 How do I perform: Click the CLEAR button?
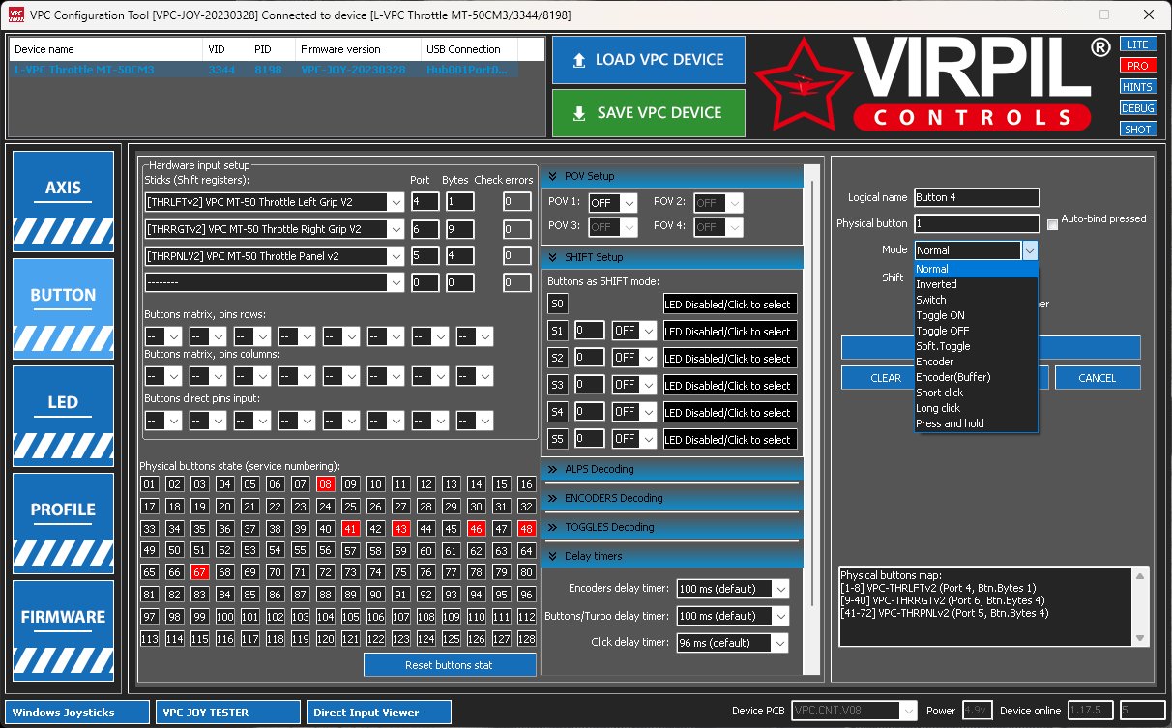tap(878, 378)
